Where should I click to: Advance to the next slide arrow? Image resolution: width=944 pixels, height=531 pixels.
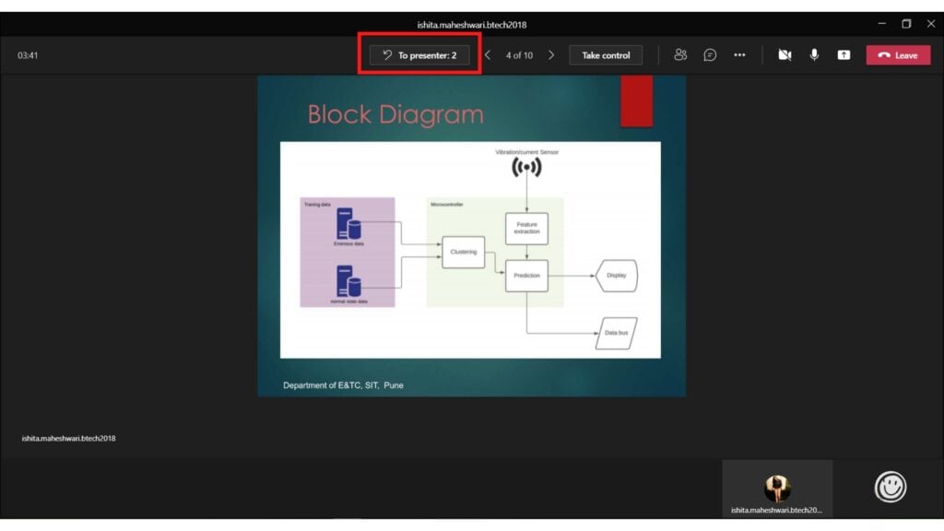[551, 54]
